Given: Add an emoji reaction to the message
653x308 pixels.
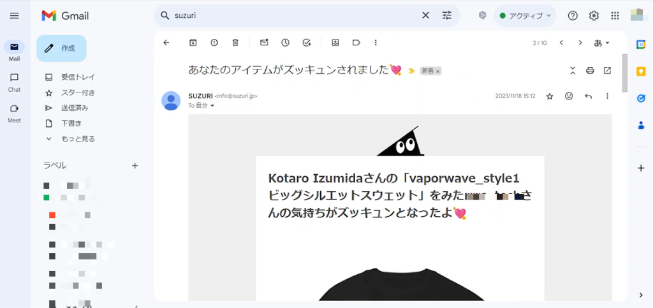Looking at the screenshot, I should pyautogui.click(x=569, y=96).
